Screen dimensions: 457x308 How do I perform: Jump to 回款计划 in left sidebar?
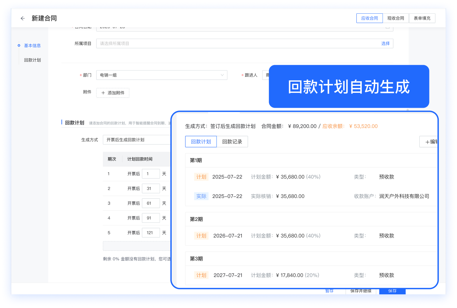click(x=32, y=60)
